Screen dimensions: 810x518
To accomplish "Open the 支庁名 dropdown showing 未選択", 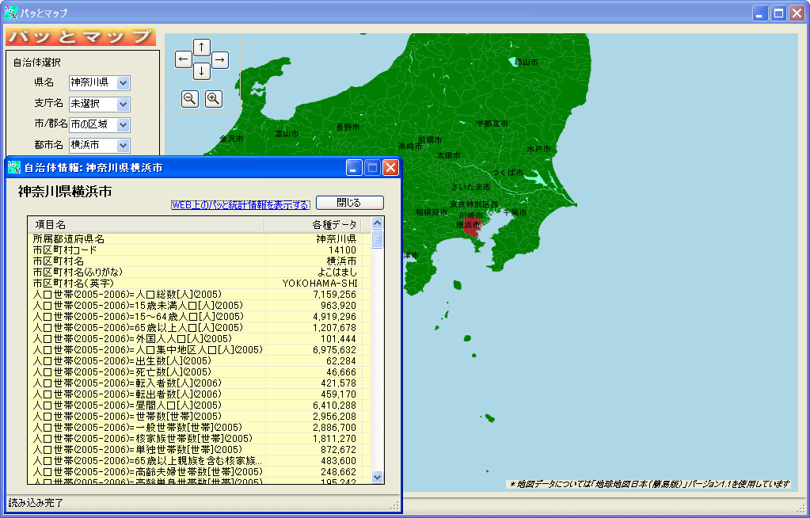I will click(x=123, y=104).
